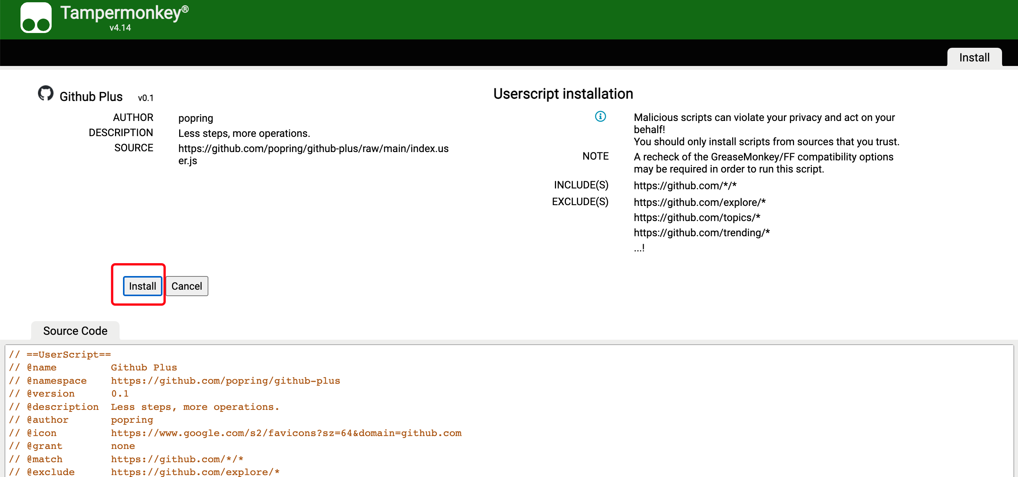Click the blue info circle icon
Image resolution: width=1018 pixels, height=477 pixels.
[600, 116]
